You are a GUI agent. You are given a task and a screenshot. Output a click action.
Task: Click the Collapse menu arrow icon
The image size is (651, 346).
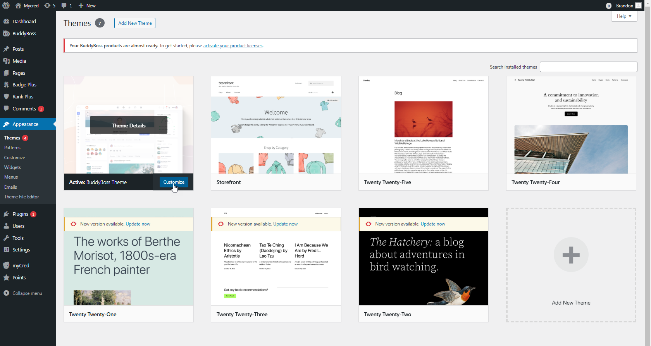(6, 293)
